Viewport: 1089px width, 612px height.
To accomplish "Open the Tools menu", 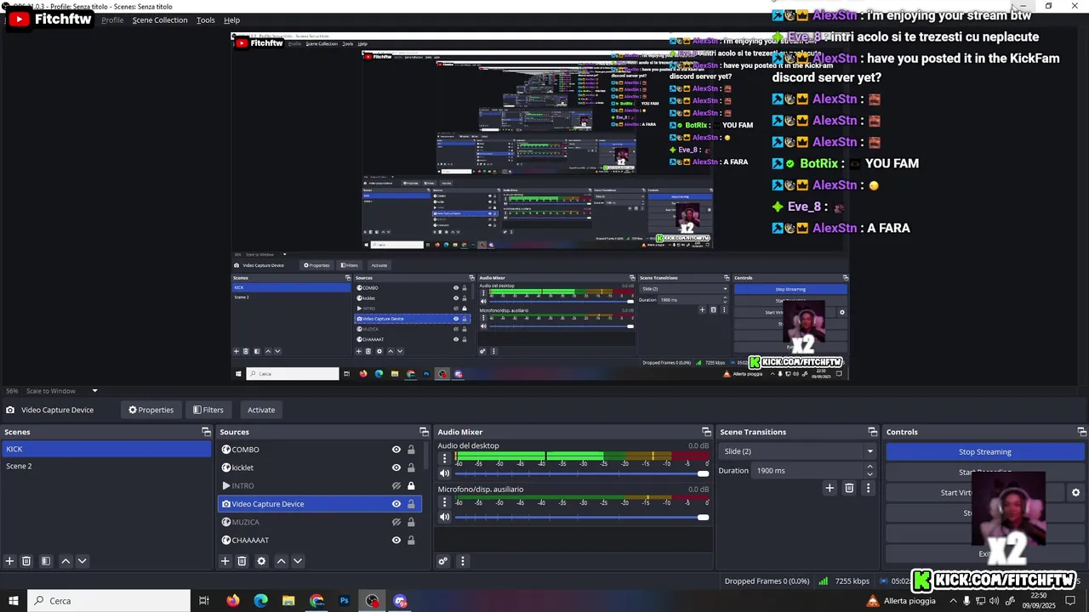I will point(206,20).
